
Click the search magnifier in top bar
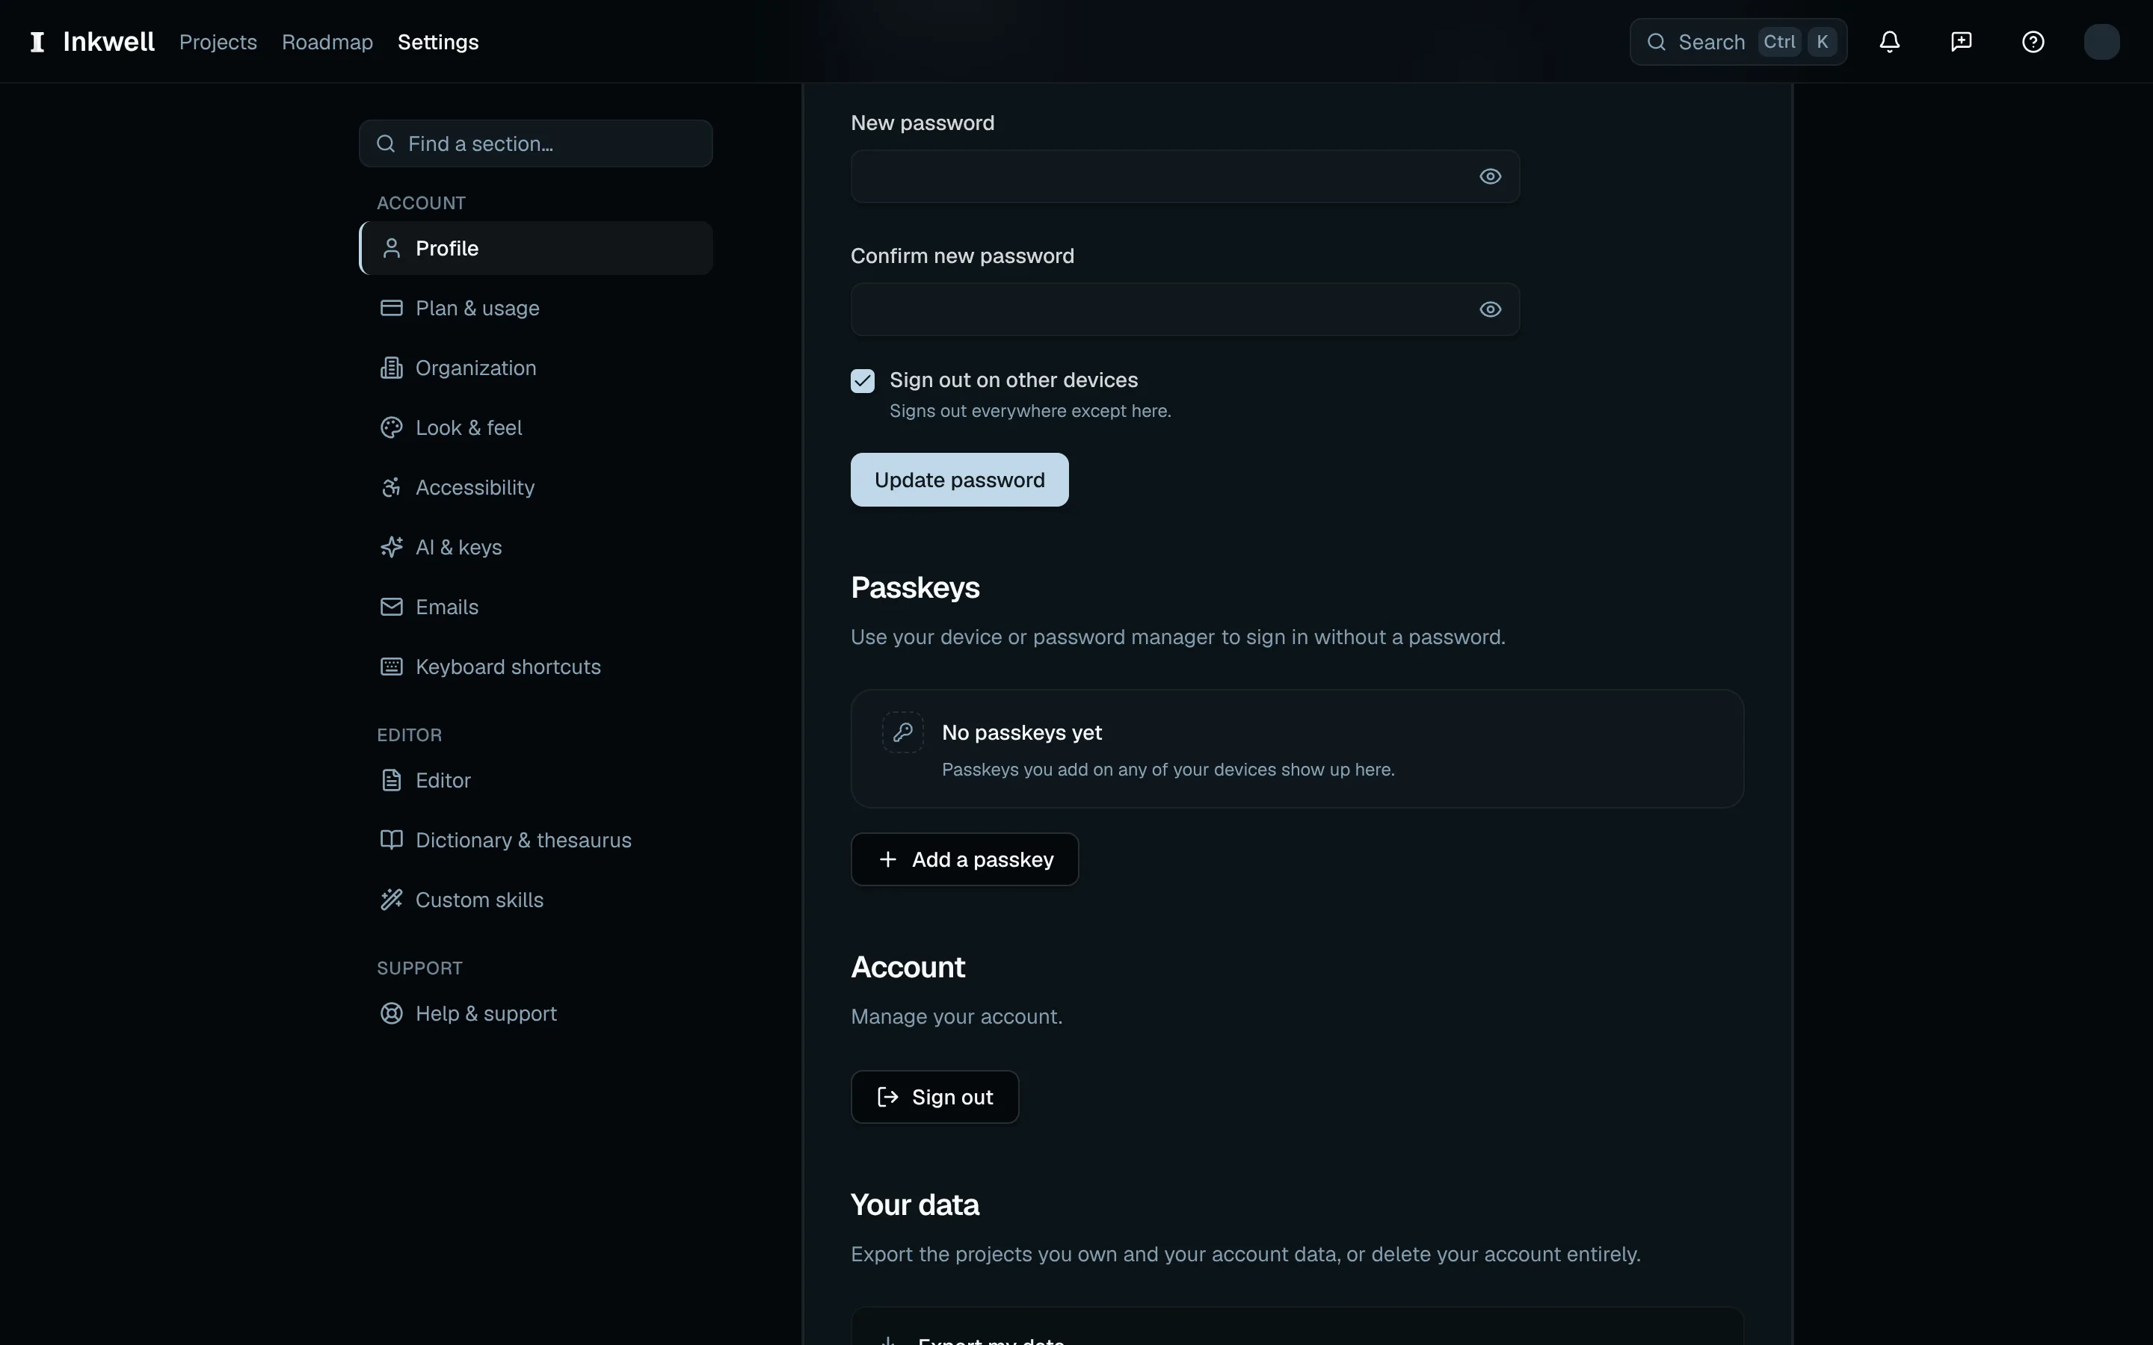point(1656,42)
